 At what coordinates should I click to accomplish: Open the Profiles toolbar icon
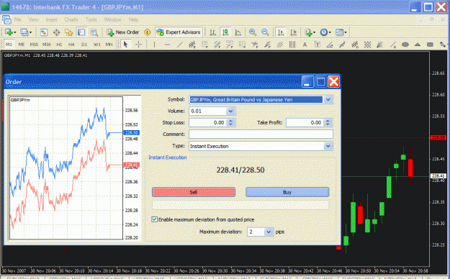[x=25, y=32]
